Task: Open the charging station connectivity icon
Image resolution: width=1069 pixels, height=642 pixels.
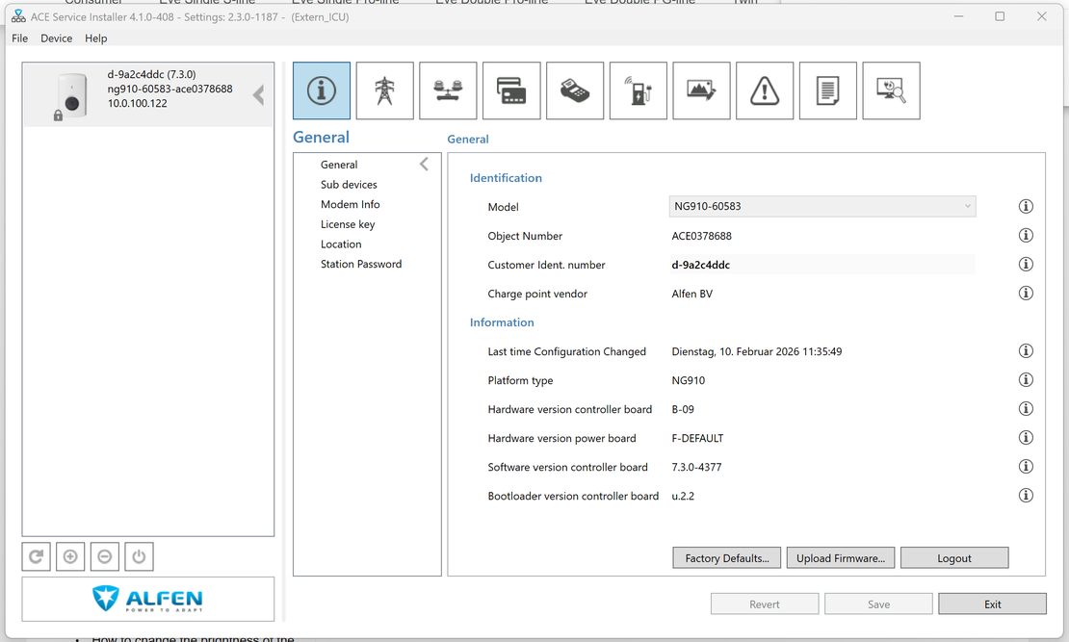Action: 639,90
